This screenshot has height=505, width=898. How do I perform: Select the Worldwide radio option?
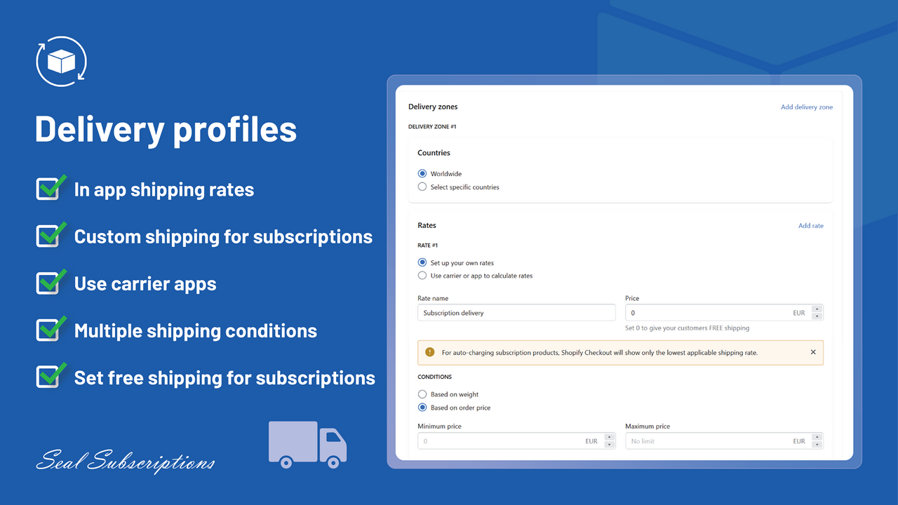pos(422,173)
